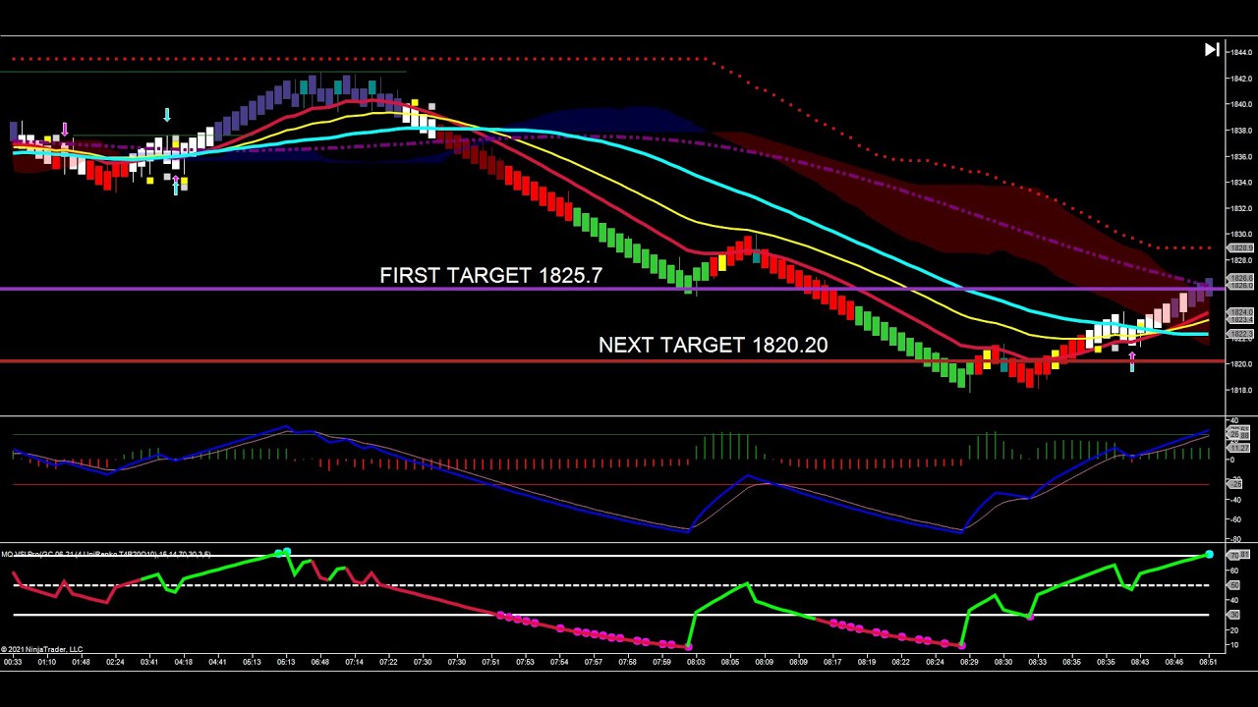Click the 1840.0 price axis label

point(1240,104)
